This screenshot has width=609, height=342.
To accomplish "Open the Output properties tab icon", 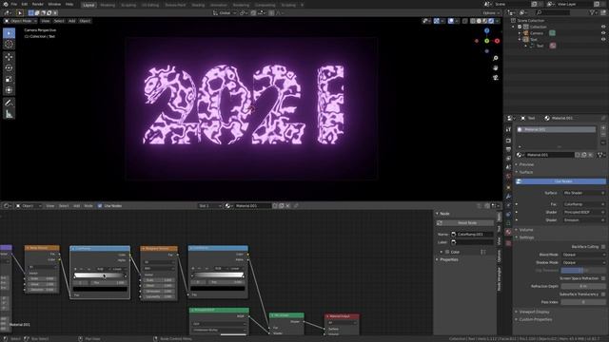I will point(508,149).
